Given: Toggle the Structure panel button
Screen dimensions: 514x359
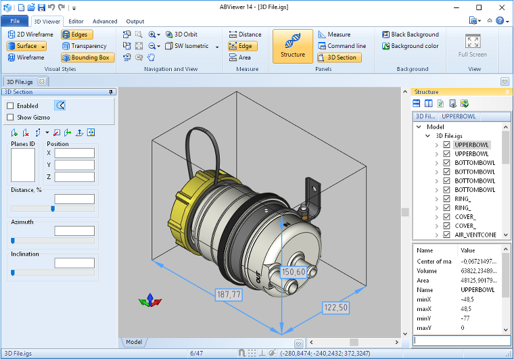Looking at the screenshot, I should [x=293, y=46].
